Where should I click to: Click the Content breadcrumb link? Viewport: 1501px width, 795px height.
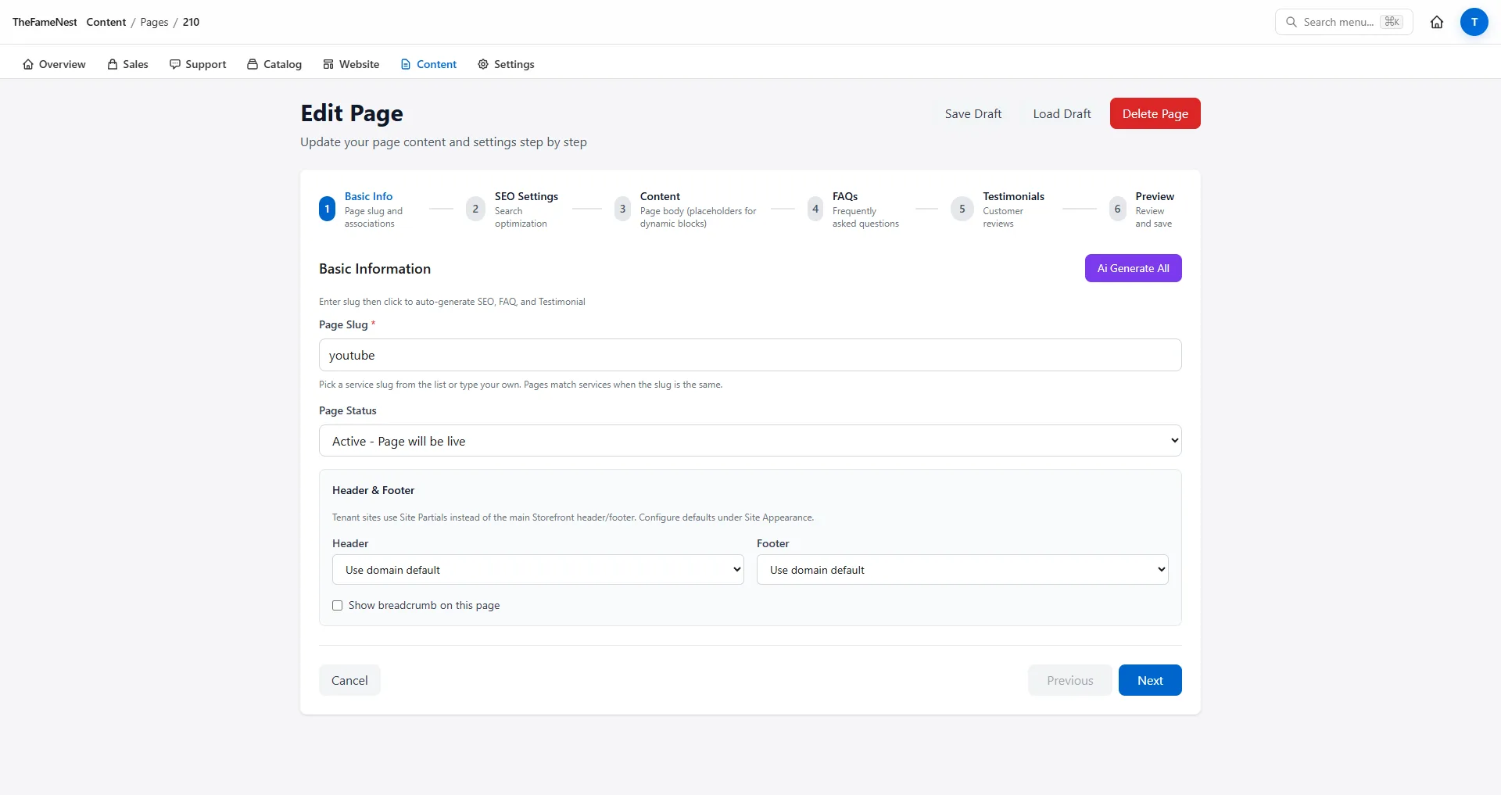tap(106, 22)
